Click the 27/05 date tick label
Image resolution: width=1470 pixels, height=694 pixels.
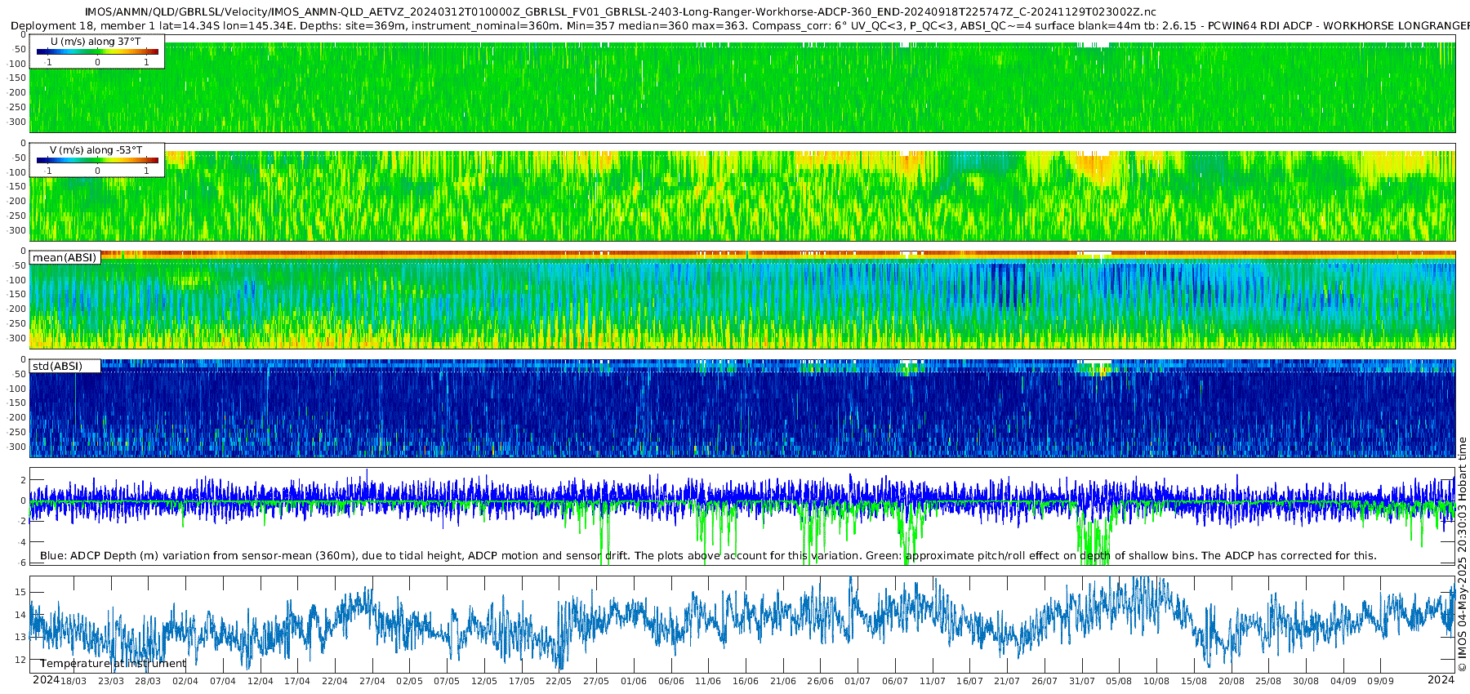tap(596, 681)
